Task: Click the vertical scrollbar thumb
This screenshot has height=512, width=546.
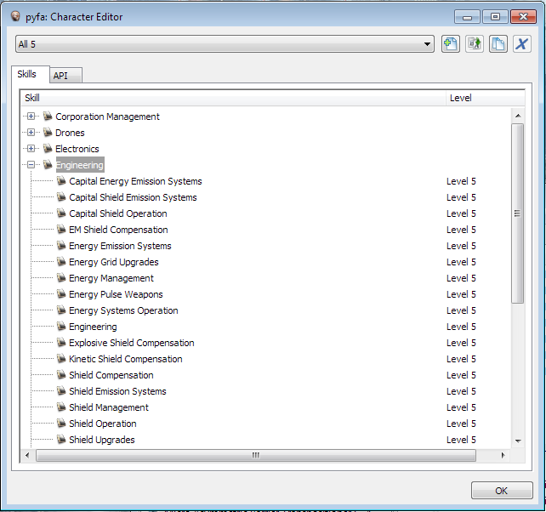Action: pos(518,213)
